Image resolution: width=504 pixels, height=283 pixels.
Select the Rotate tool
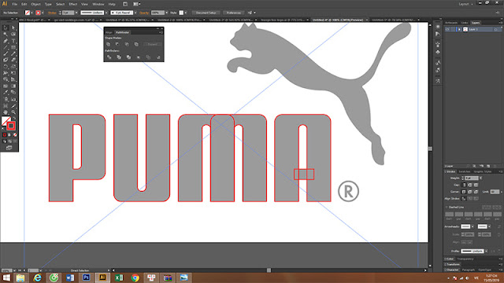(6, 67)
